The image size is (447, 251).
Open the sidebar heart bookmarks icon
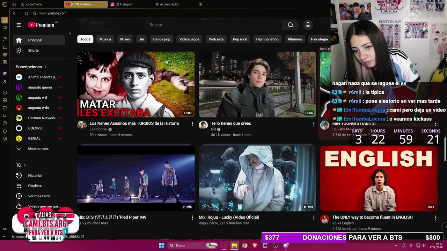point(5,108)
